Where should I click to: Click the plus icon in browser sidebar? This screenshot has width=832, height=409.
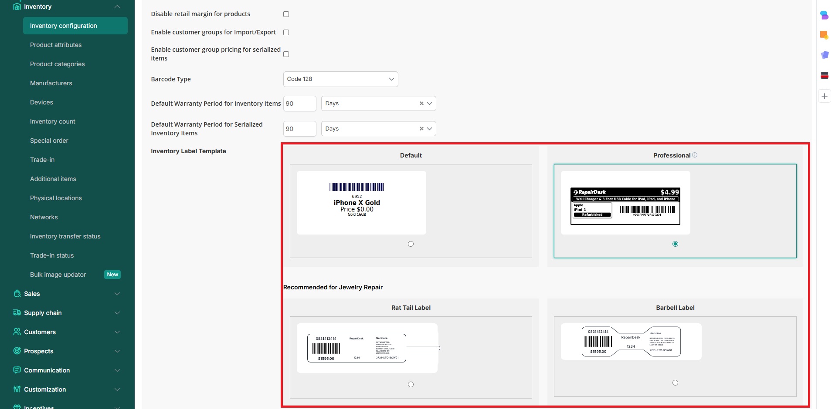point(824,96)
